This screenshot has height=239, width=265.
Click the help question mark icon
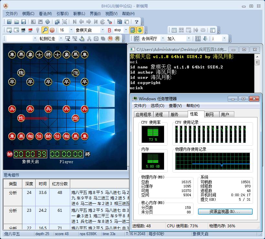137,22
